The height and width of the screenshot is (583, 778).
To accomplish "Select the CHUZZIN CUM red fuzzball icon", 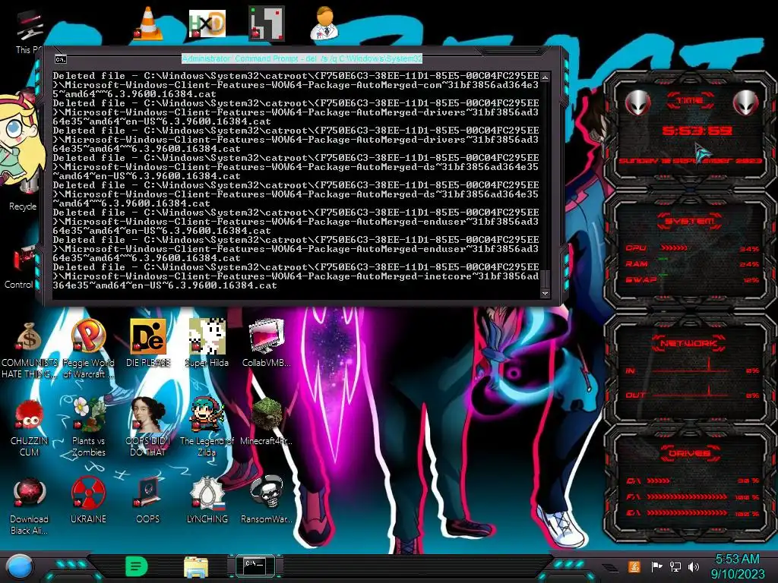I will click(30, 427).
